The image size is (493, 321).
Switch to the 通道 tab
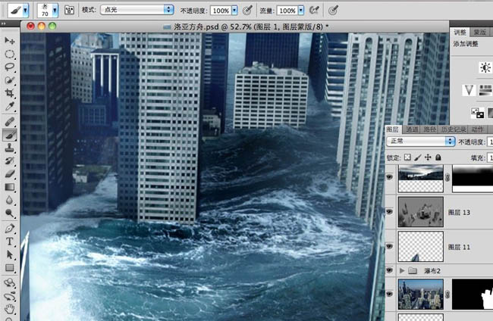(412, 129)
